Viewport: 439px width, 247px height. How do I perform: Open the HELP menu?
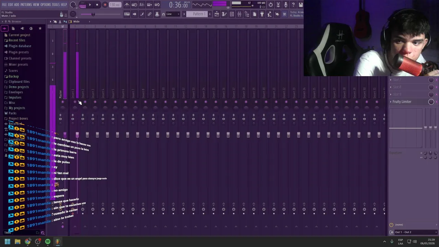tap(64, 4)
